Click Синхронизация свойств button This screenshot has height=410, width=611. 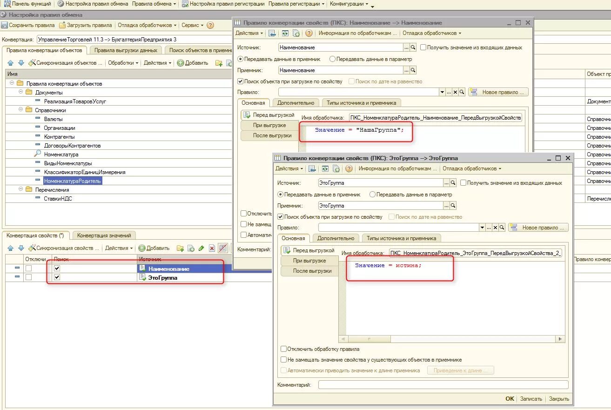(63, 248)
